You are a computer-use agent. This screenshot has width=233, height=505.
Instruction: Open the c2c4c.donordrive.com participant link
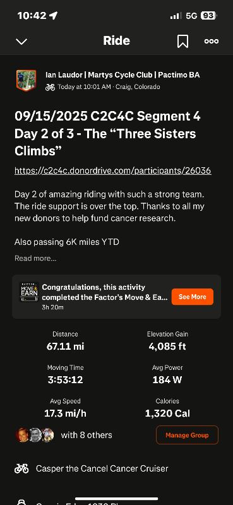click(x=113, y=170)
